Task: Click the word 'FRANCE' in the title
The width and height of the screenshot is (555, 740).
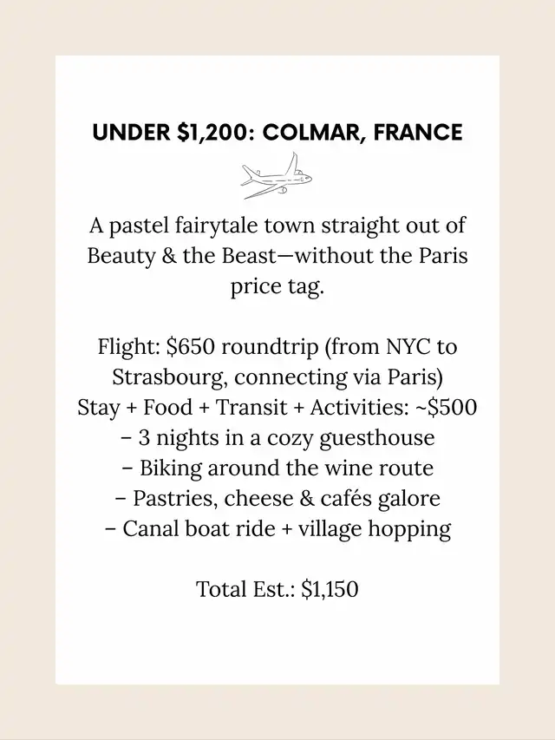Action: (418, 132)
